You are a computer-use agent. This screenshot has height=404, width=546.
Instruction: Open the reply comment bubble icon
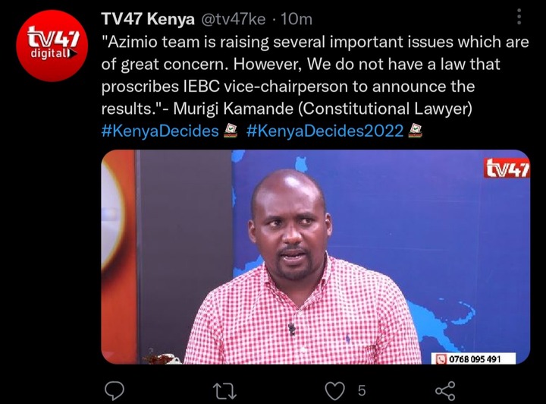pyautogui.click(x=115, y=390)
